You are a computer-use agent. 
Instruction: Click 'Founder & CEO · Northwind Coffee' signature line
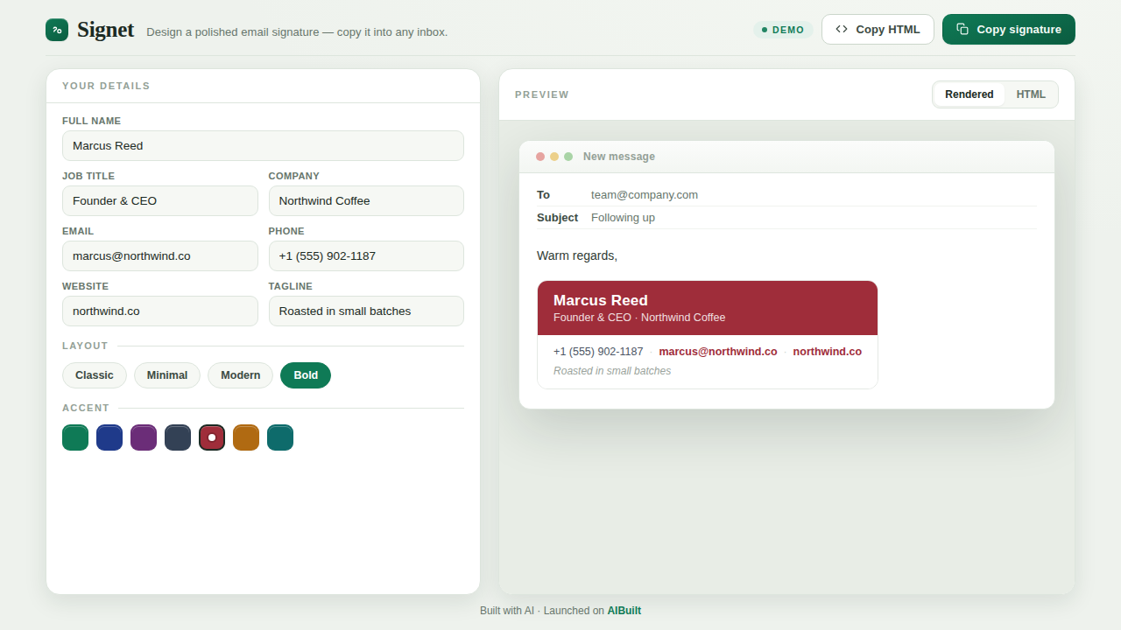click(x=639, y=318)
